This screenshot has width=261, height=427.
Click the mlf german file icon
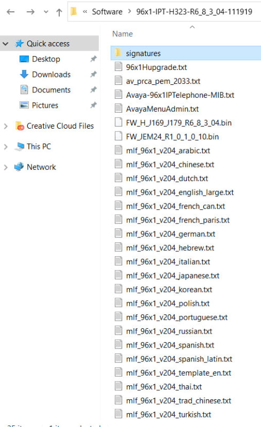[x=118, y=233]
